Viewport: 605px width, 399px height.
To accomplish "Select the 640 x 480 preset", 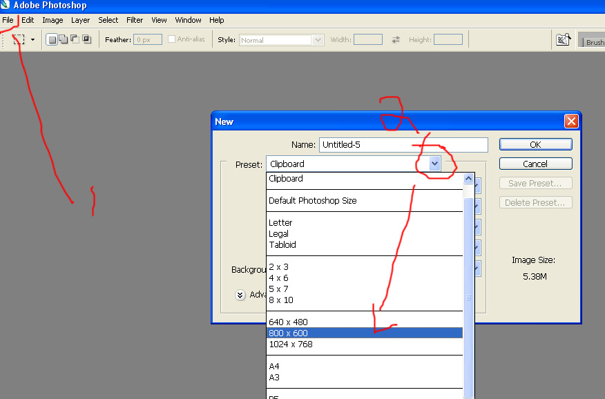I will (x=365, y=322).
